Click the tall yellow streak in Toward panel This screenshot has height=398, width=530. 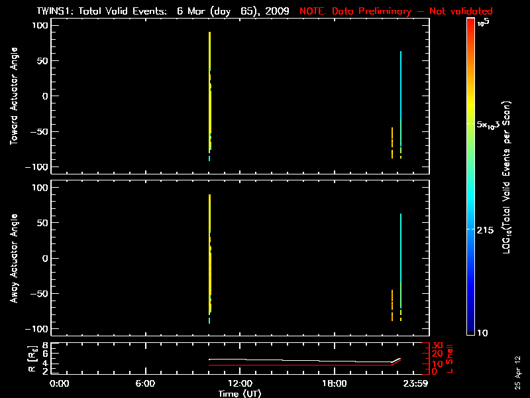(210, 86)
